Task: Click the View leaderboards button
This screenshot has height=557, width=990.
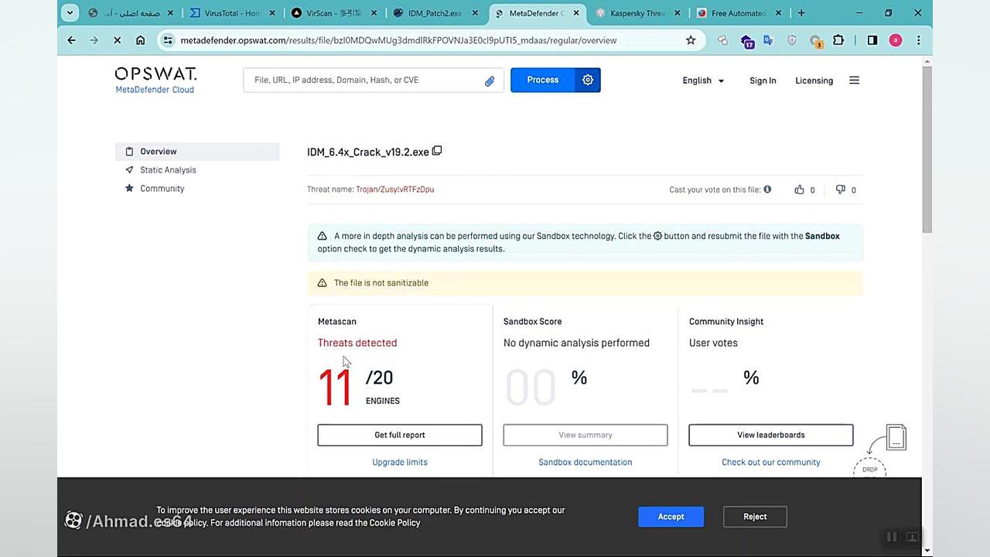Action: pos(771,435)
